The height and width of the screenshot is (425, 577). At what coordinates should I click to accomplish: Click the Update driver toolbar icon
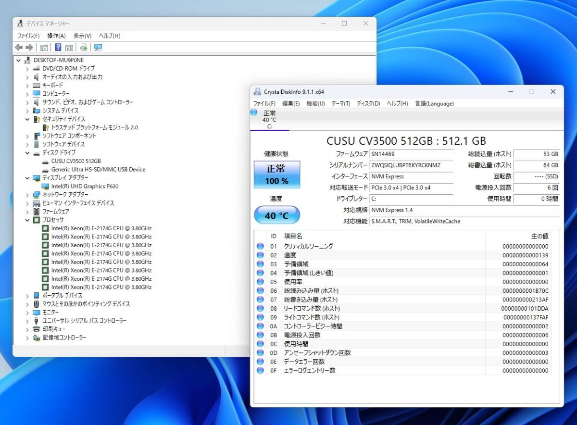(84, 47)
